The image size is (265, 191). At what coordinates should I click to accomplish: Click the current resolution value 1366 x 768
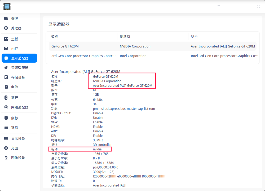pos(101,154)
